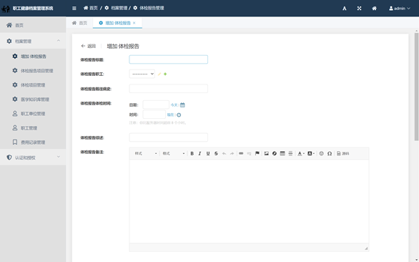Open the calendar picker icon beside 今天

[x=182, y=105]
